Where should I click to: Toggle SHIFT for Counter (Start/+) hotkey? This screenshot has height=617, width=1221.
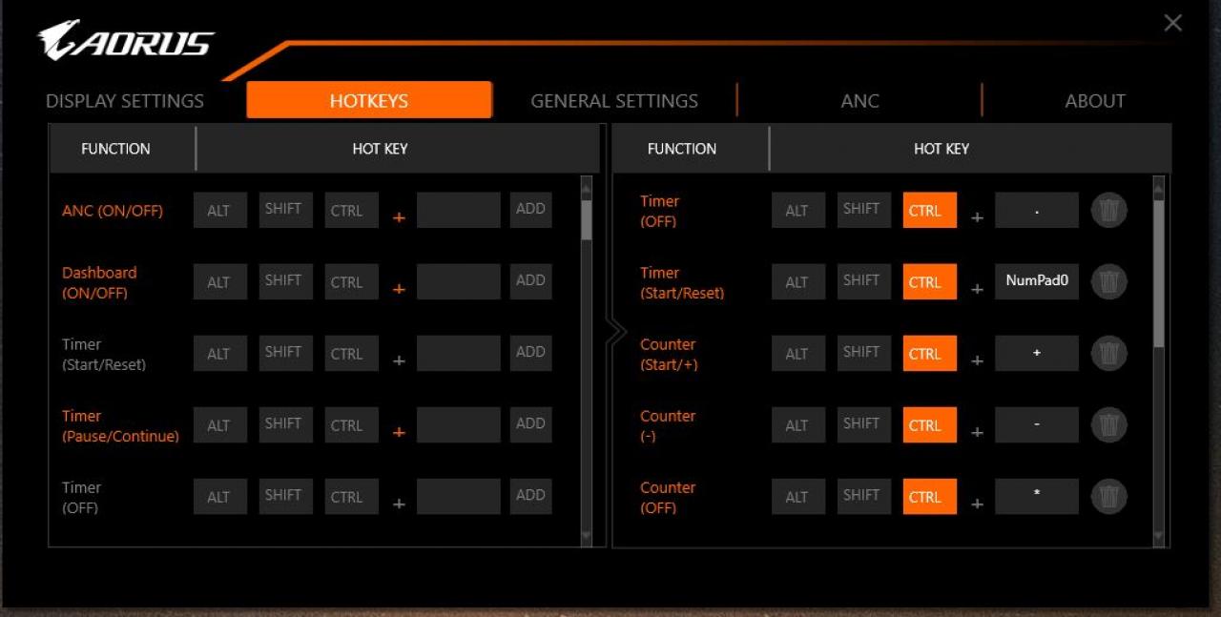pyautogui.click(x=864, y=354)
